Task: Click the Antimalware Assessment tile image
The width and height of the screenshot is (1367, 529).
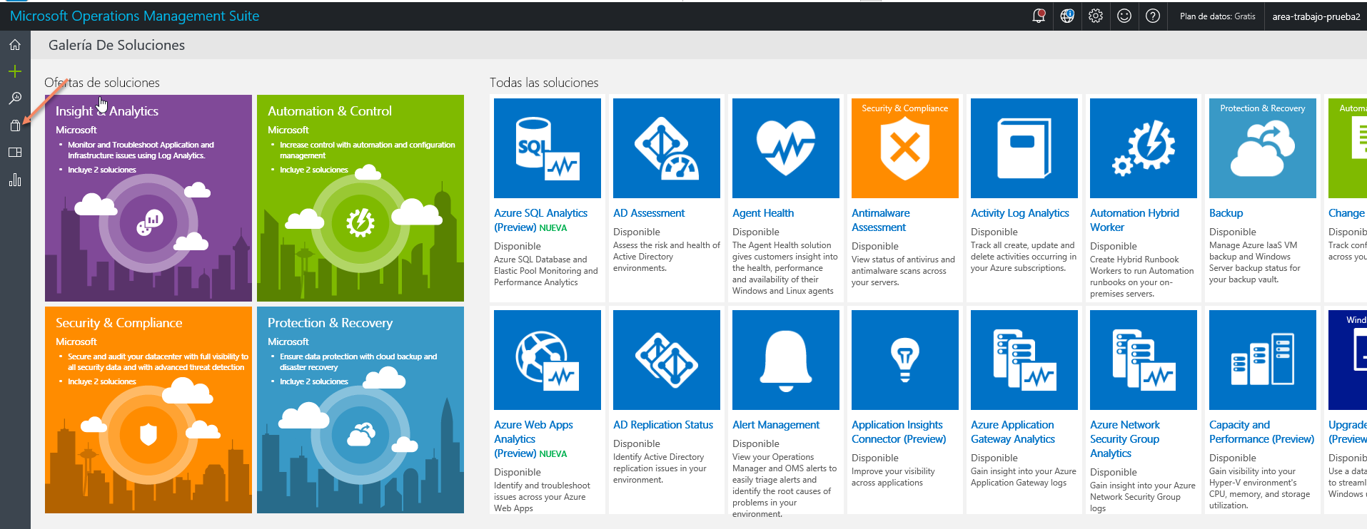Action: tap(905, 148)
